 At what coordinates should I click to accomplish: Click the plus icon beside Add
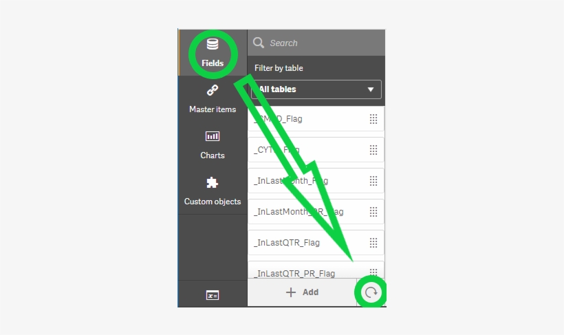pyautogui.click(x=291, y=292)
